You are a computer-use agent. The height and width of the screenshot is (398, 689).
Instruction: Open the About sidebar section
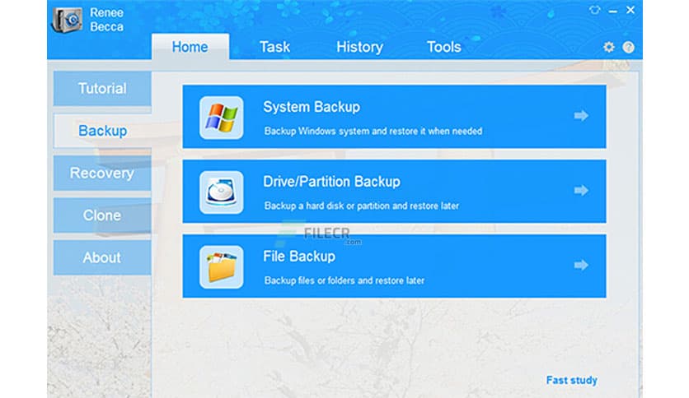pyautogui.click(x=102, y=257)
